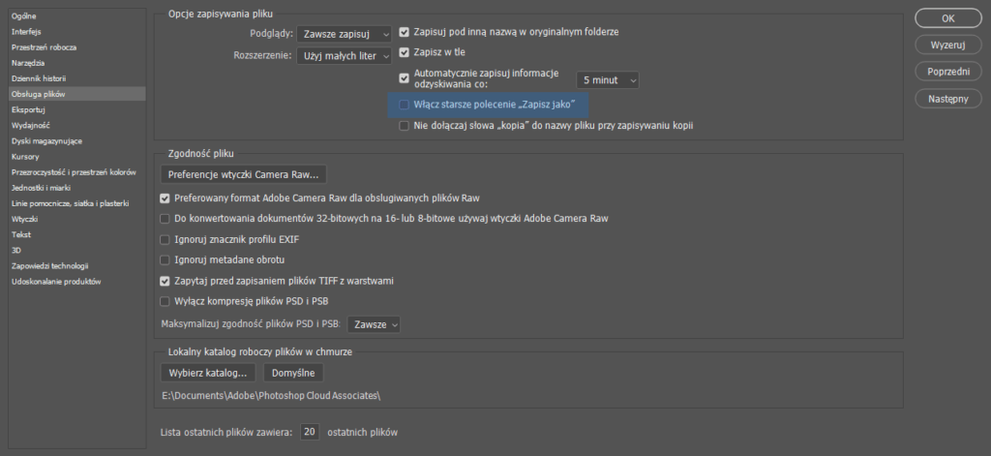
Task: Expand the "Rozszerzenie" dropdown
Action: [x=344, y=55]
